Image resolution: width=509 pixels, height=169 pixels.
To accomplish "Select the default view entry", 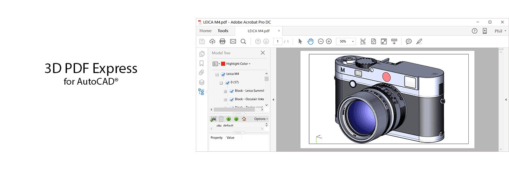I will (x=228, y=126).
